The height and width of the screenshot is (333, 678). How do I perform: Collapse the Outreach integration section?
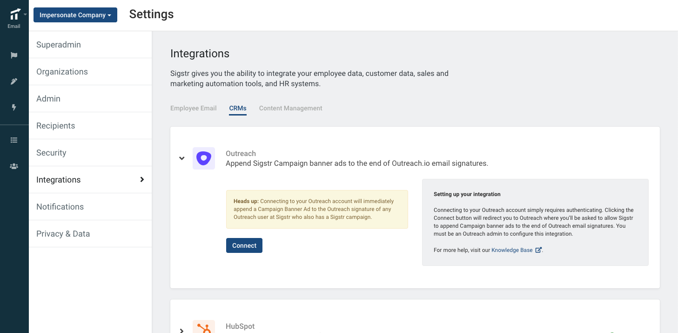pos(182,158)
